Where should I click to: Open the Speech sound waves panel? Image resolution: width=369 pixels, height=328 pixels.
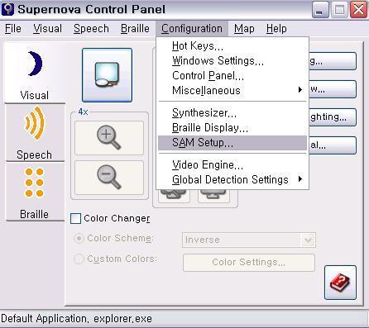pyautogui.click(x=35, y=133)
